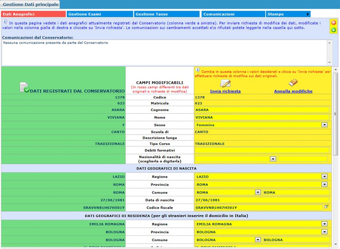Click the red up arrow icon
This screenshot has width=340, height=249.
click(333, 23)
